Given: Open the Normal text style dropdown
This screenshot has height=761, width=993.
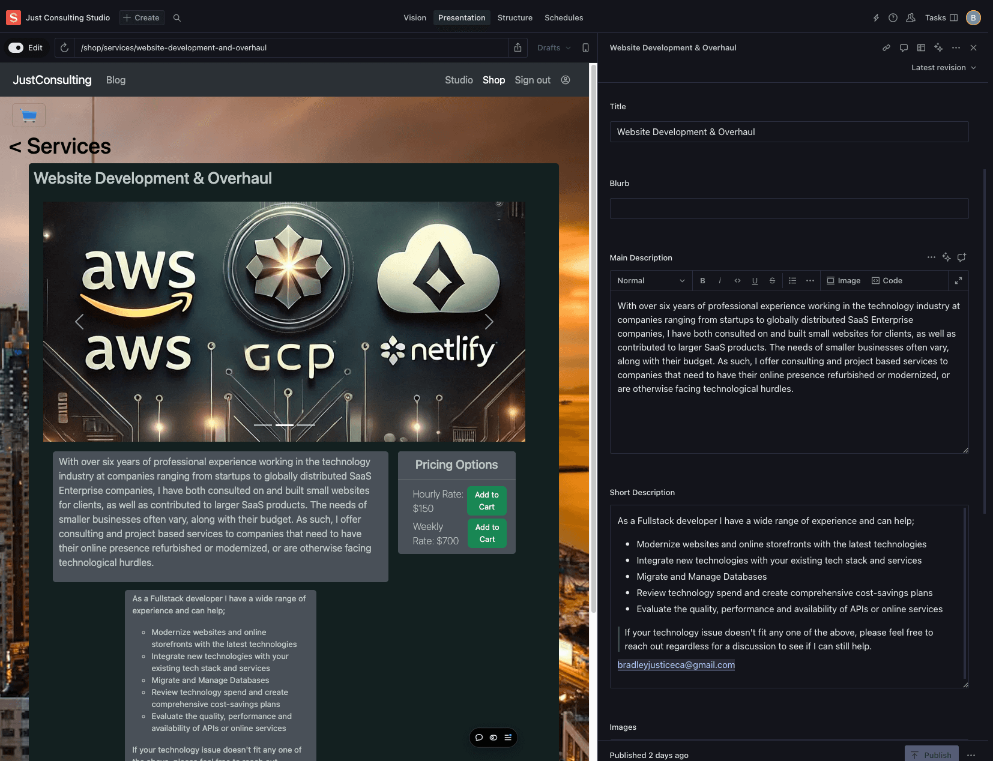Looking at the screenshot, I should pos(651,281).
